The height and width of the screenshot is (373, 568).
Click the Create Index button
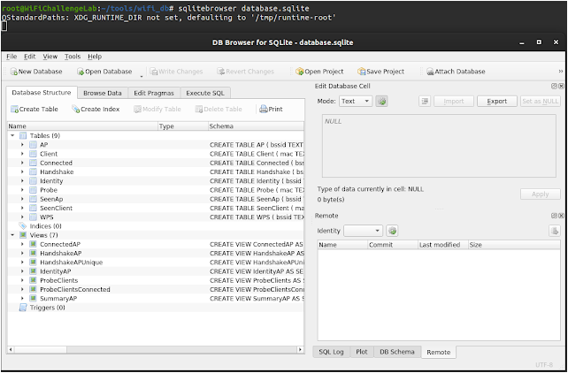(x=96, y=109)
